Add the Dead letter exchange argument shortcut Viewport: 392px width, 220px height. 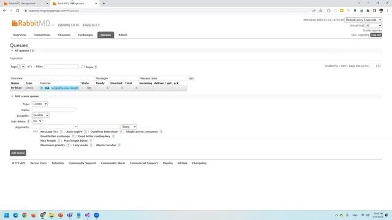pyautogui.click(x=55, y=136)
